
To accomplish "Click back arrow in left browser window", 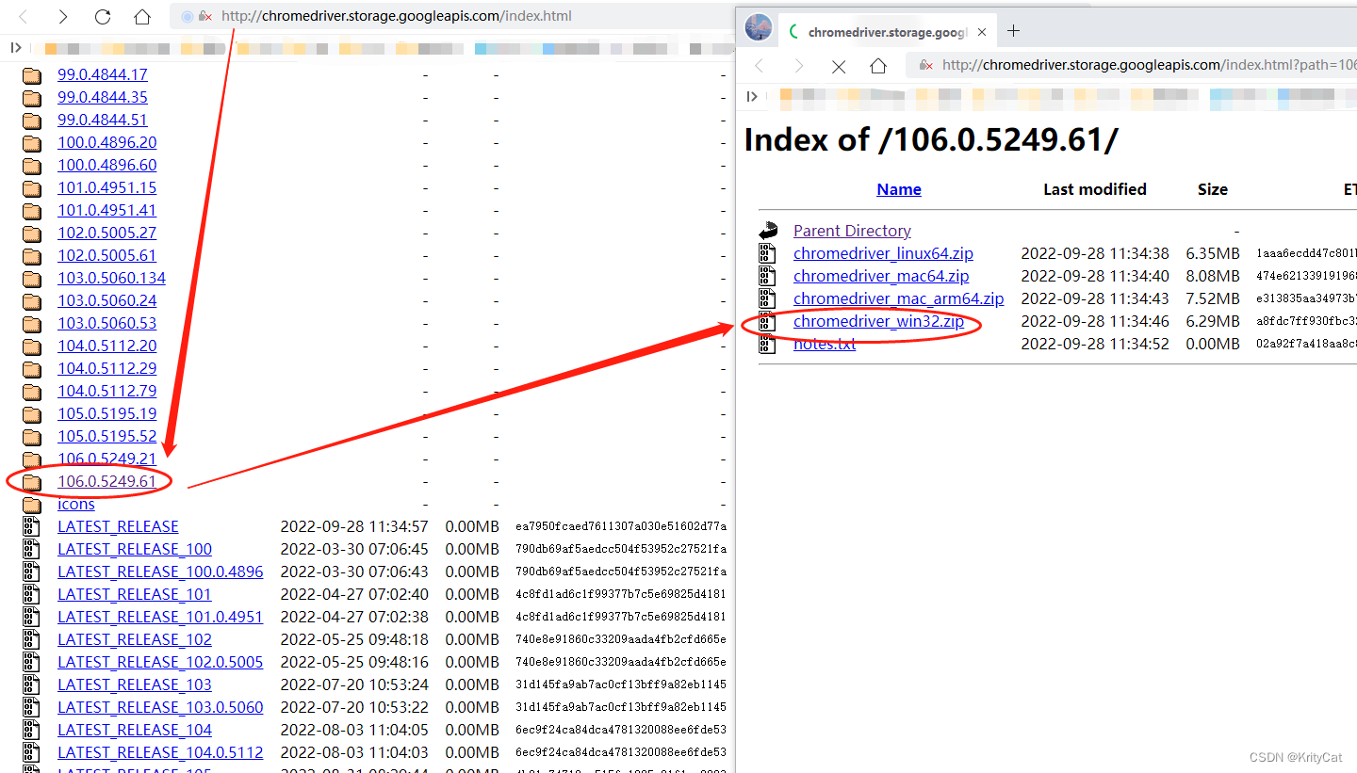I will coord(23,17).
